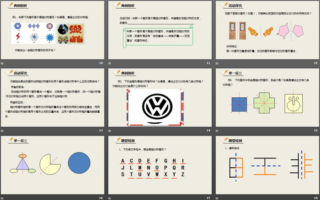The height and width of the screenshot is (200, 320).
Task: Select slide 17 thumbnail with alphabet letters
Action: tap(160, 165)
